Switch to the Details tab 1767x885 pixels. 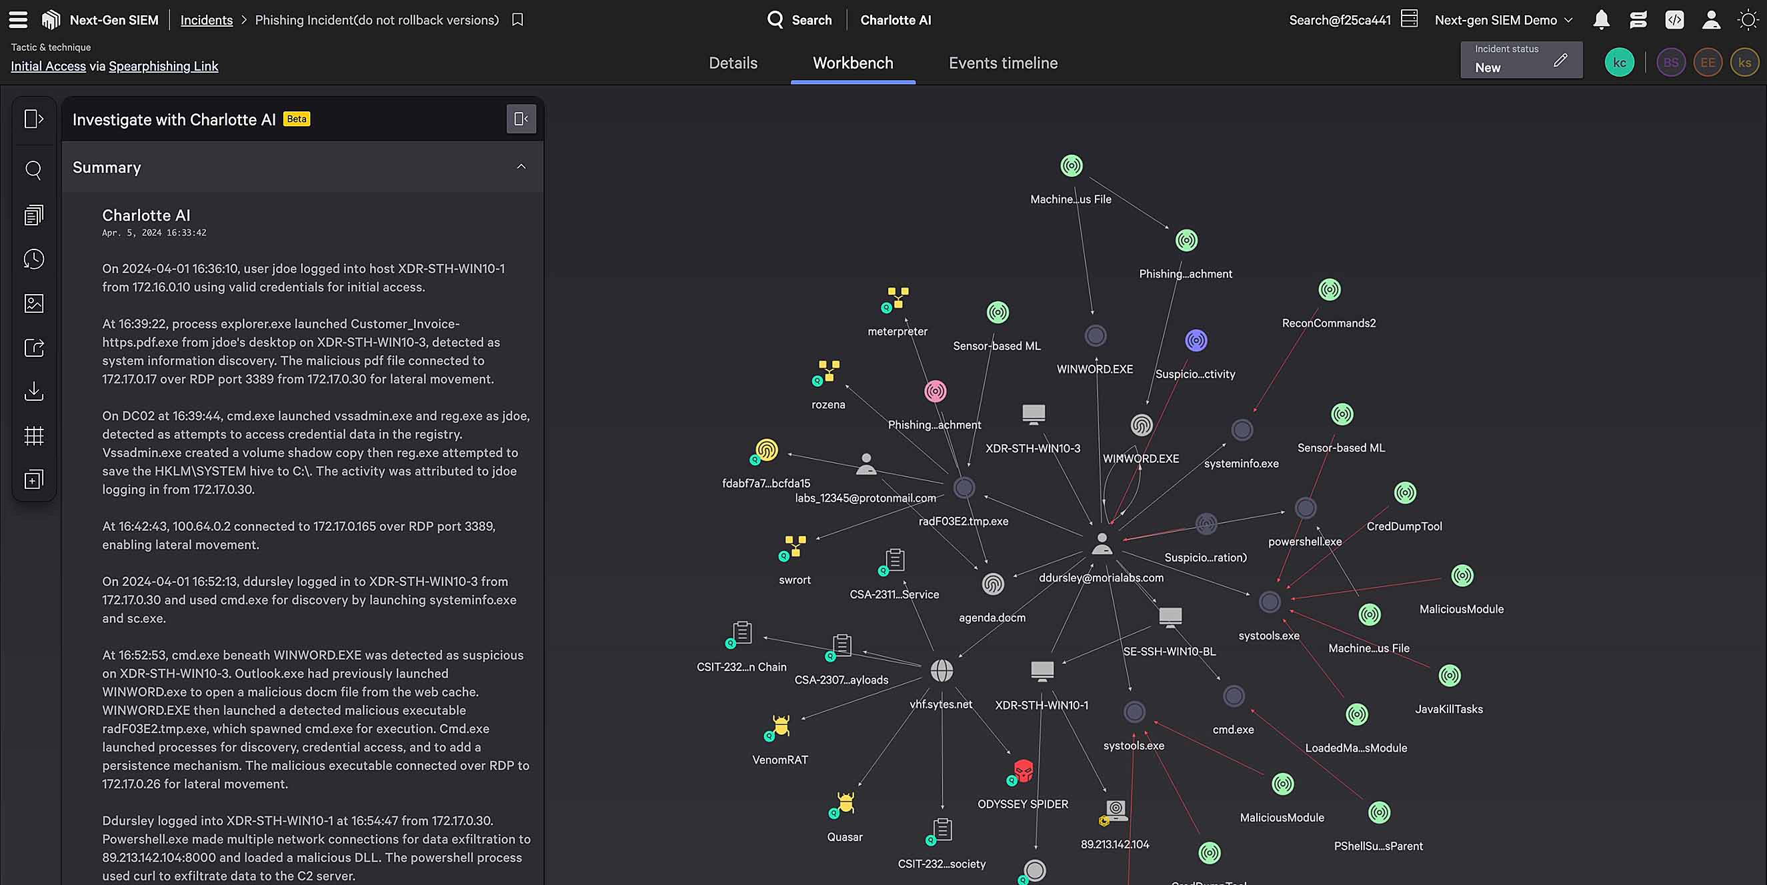733,63
